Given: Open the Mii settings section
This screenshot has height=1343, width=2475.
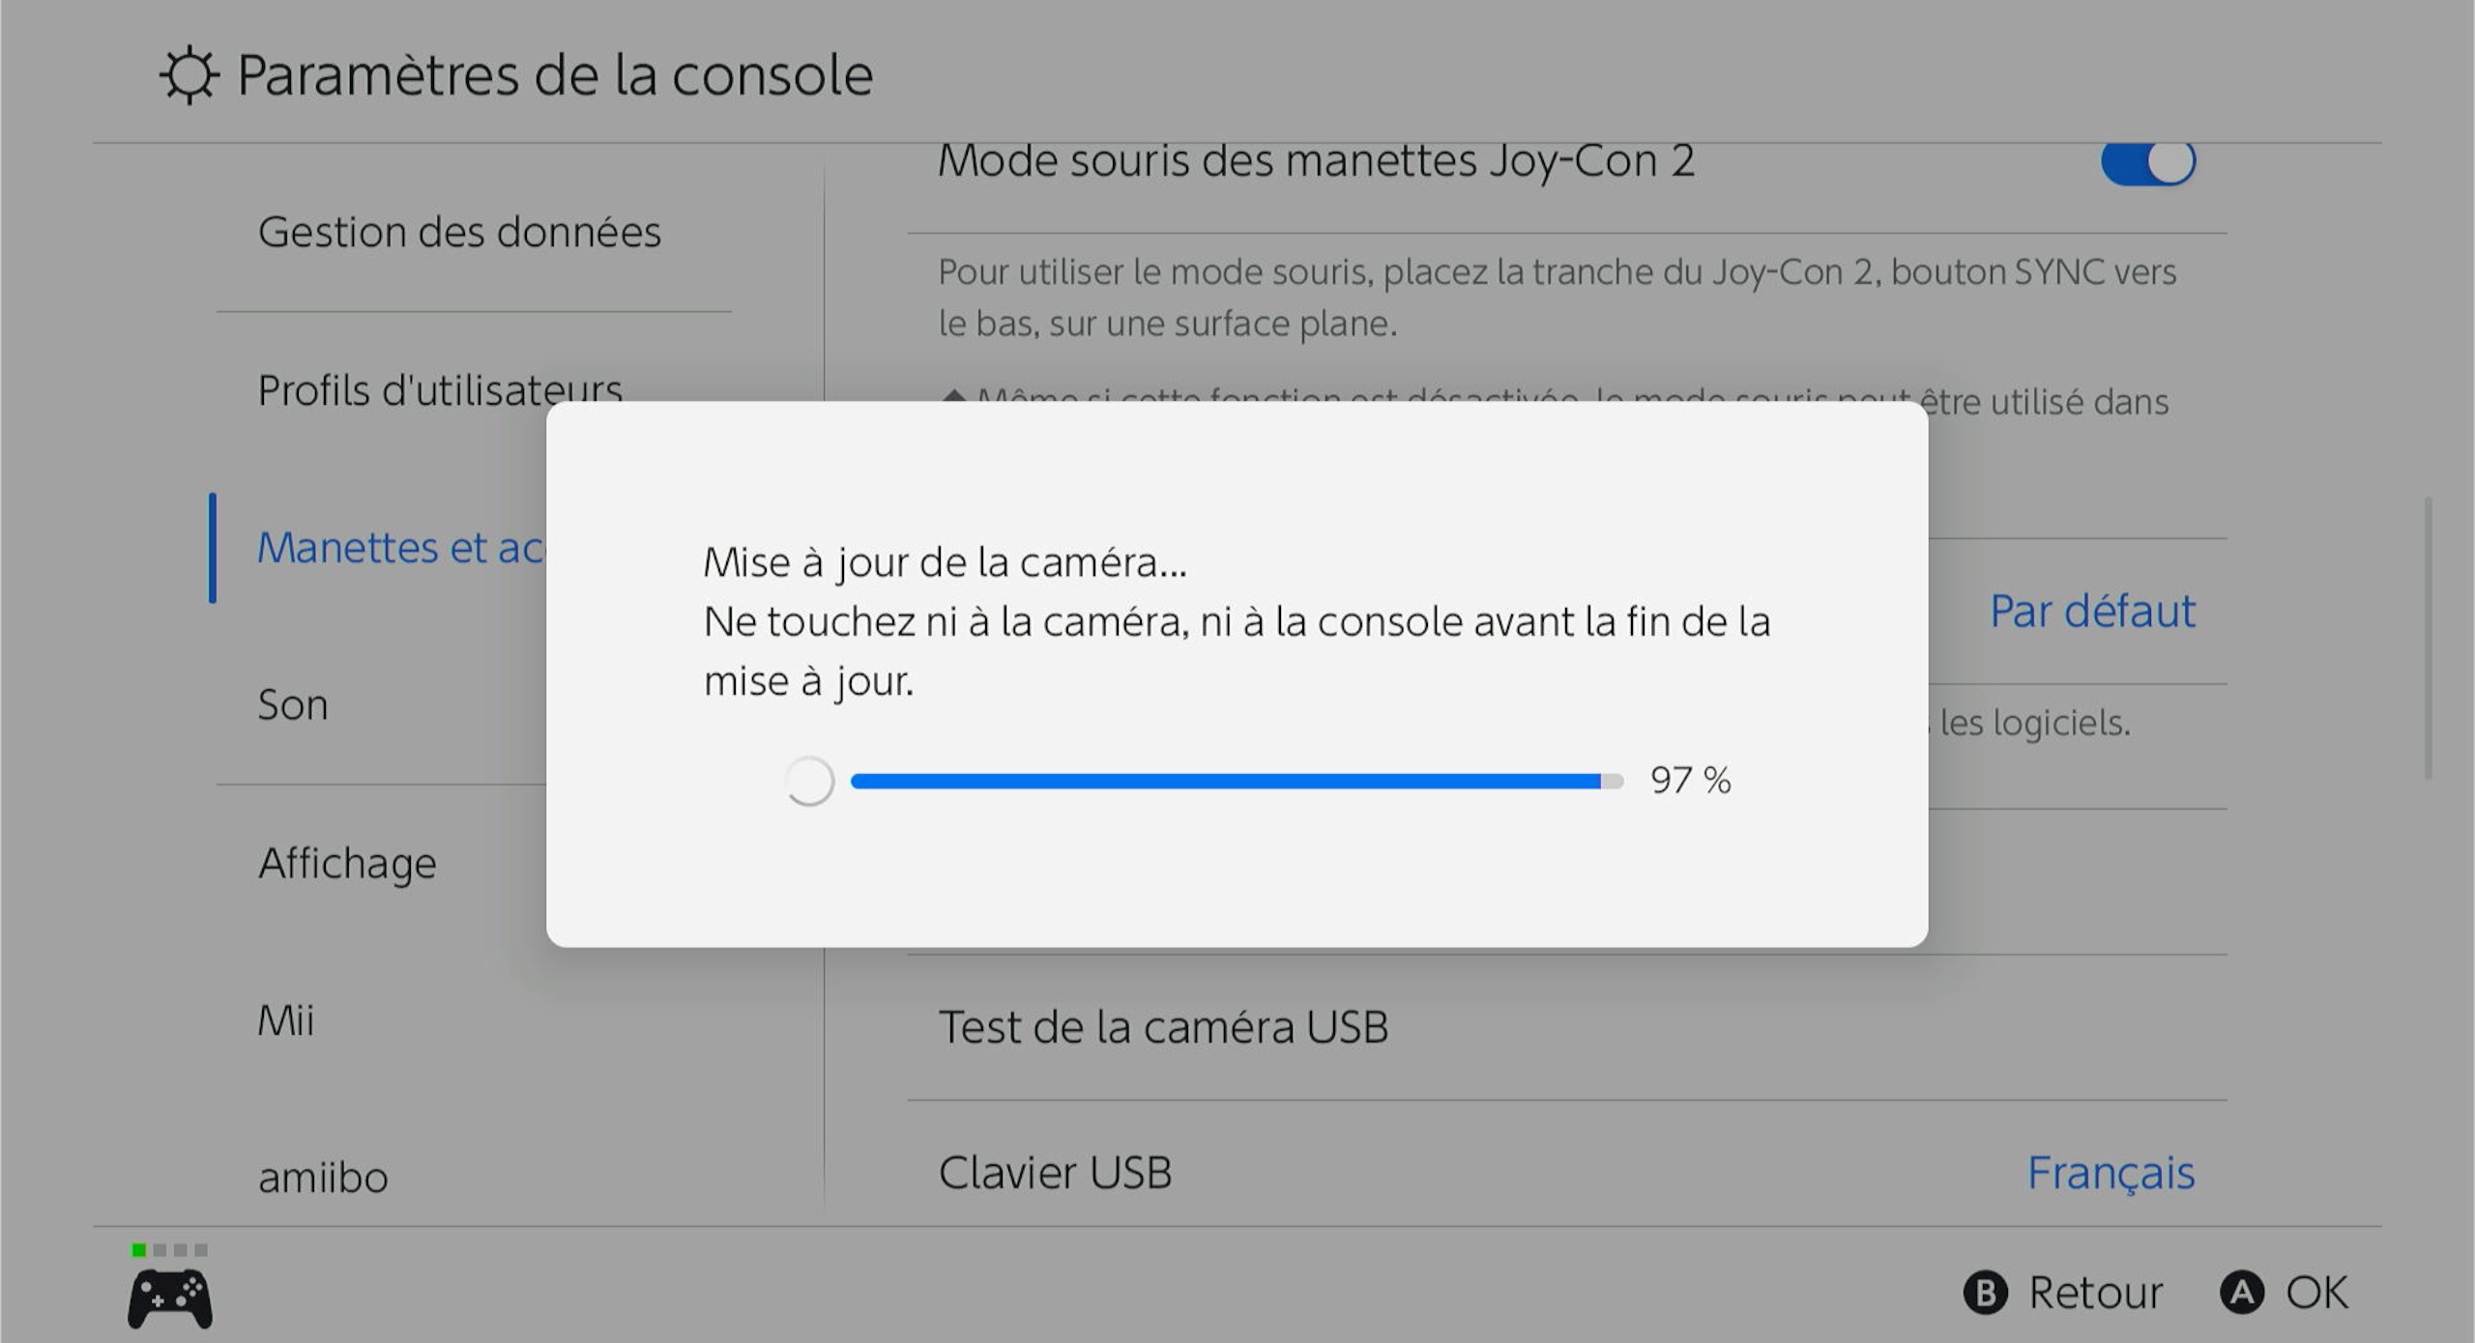Looking at the screenshot, I should coord(286,1020).
